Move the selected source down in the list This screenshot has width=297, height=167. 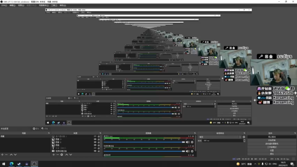pos(71,155)
